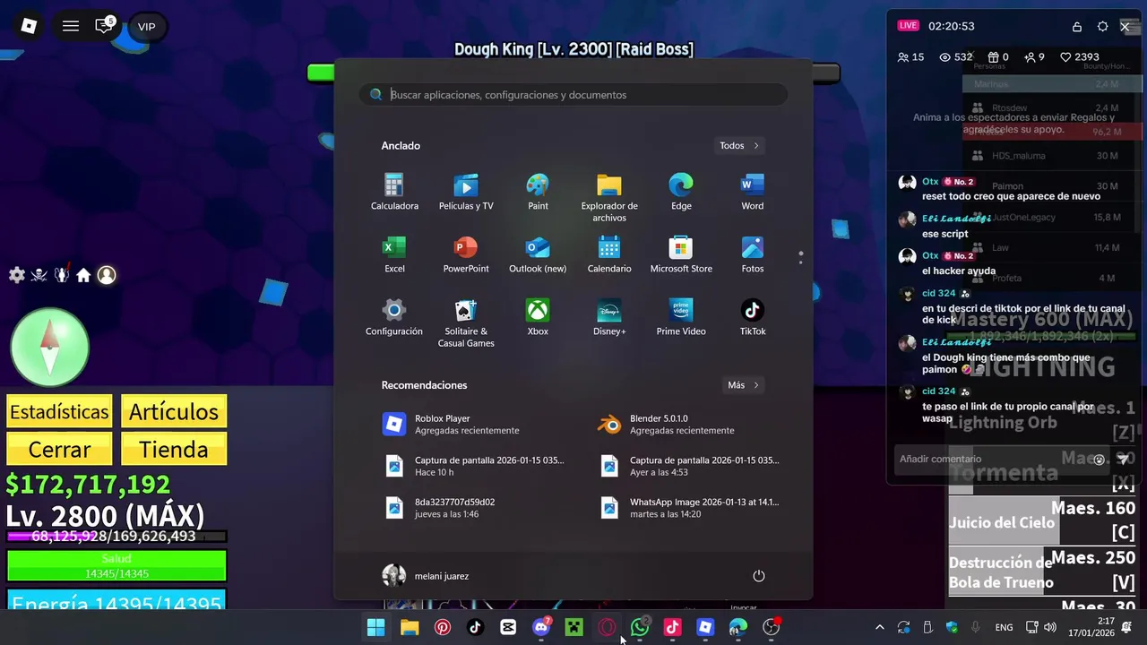Click the yellow Cerrar button
Viewport: 1147px width, 645px height.
[x=59, y=449]
